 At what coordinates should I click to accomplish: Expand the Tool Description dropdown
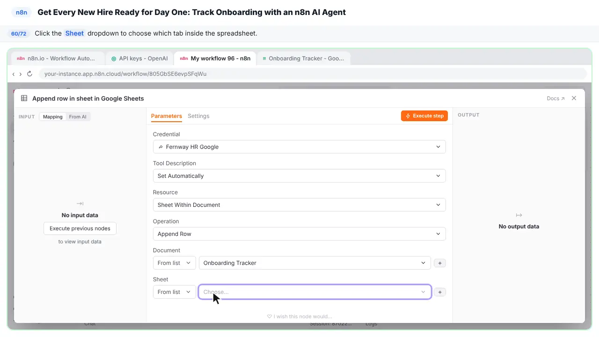click(x=299, y=176)
